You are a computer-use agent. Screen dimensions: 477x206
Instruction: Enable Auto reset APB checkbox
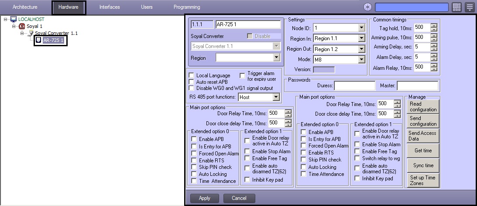click(191, 82)
